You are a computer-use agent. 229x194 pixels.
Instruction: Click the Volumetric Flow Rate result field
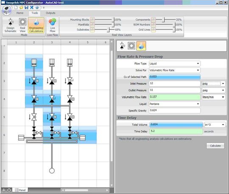pyautogui.click(x=175, y=97)
